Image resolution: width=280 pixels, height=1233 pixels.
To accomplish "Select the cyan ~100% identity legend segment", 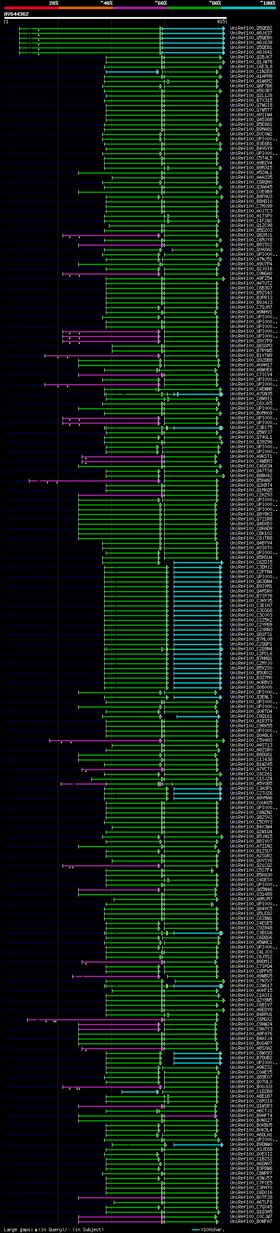I will 249,8.
